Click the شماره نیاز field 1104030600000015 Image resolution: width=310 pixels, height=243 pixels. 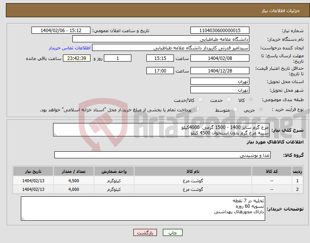220,30
